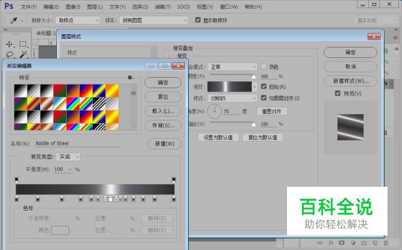402x250 pixels.
Task: Click 确定 in the Gradient Editor
Action: tap(163, 82)
